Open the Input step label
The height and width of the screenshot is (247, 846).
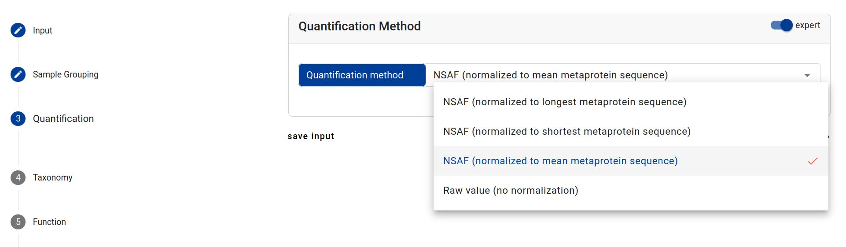tap(42, 30)
